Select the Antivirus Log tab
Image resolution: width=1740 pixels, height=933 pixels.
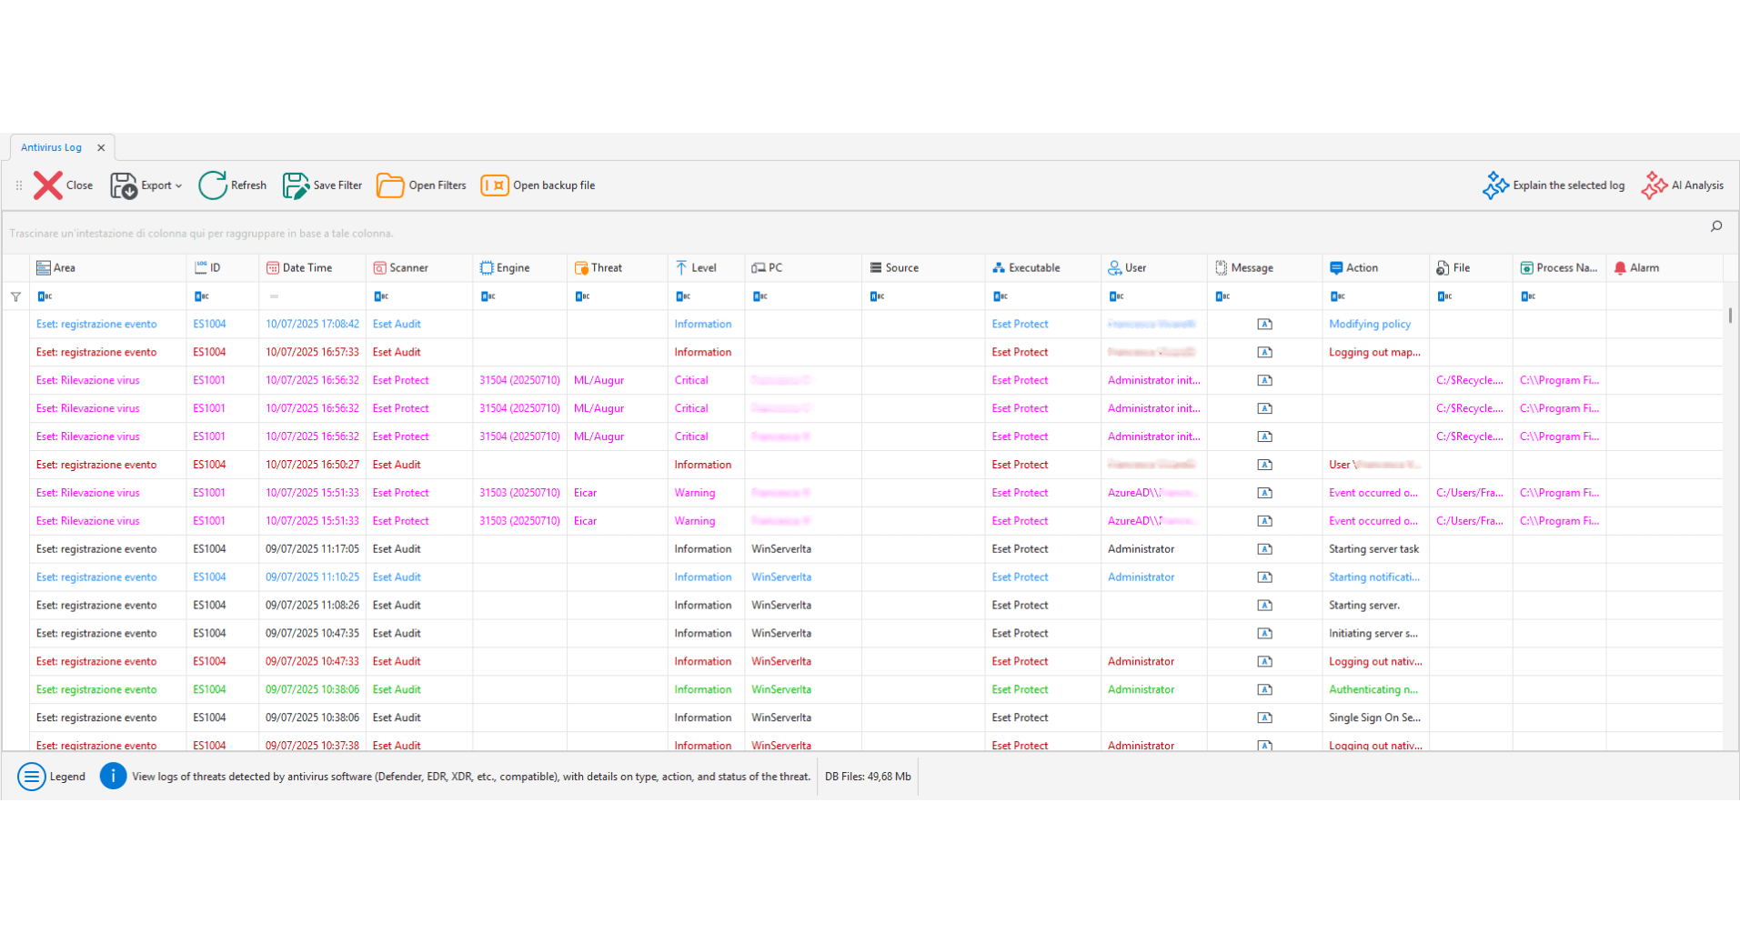(52, 147)
